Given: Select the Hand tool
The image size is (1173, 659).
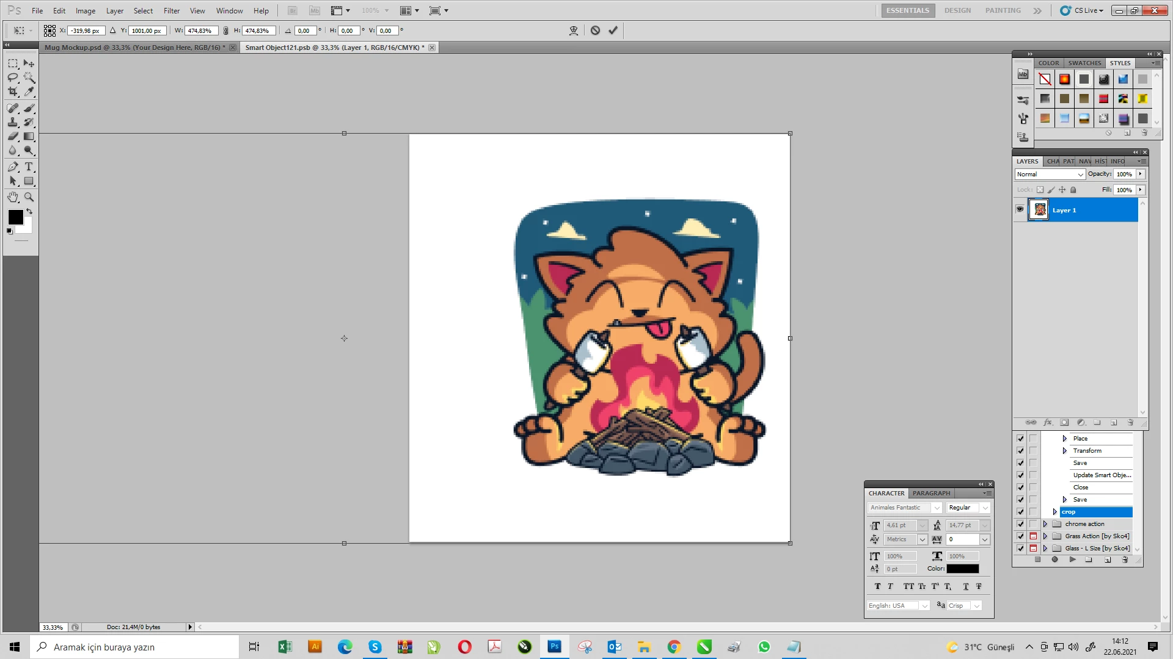Looking at the screenshot, I should click(x=13, y=197).
